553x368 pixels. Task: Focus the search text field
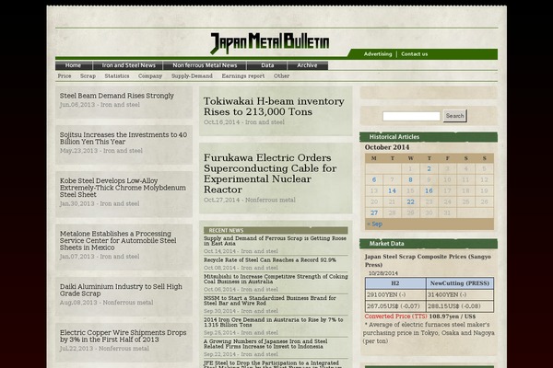pos(411,116)
